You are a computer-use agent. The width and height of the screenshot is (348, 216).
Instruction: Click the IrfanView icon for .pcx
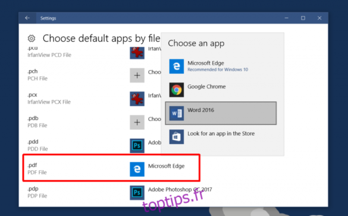[137, 99]
